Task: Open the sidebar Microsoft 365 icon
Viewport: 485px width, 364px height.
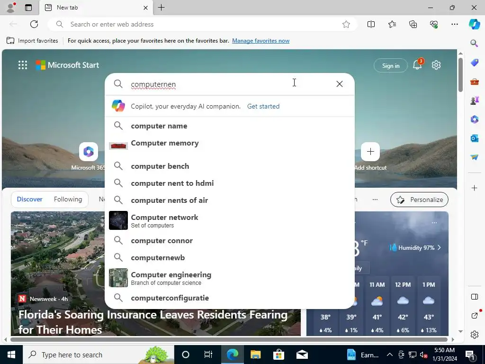Action: 474,119
